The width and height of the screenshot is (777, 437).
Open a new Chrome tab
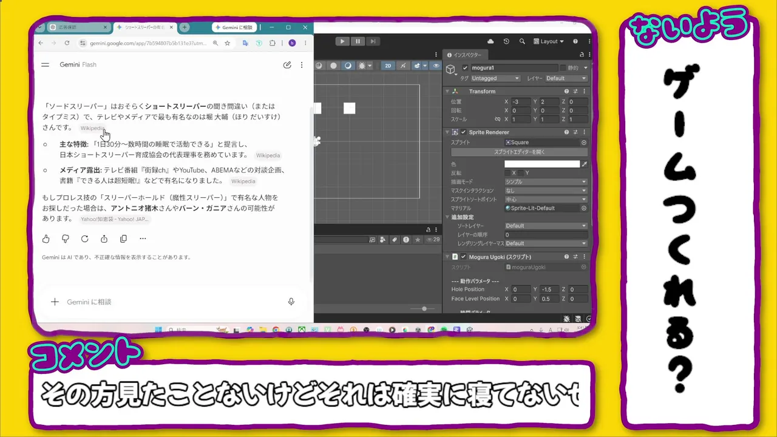click(x=185, y=27)
